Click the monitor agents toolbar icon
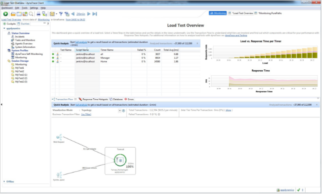 44,14
